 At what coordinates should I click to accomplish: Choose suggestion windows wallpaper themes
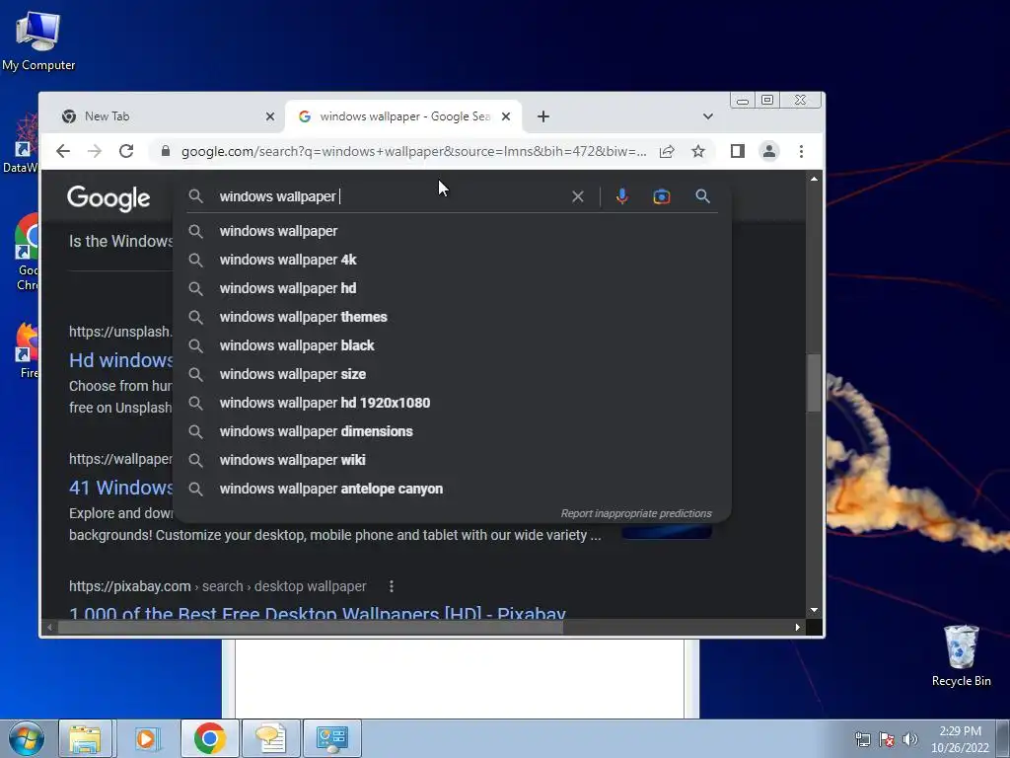[x=452, y=317]
